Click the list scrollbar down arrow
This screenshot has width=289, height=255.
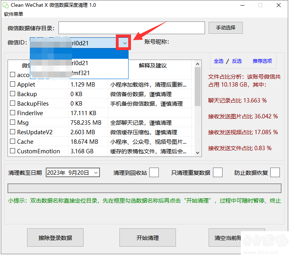[x=197, y=153]
